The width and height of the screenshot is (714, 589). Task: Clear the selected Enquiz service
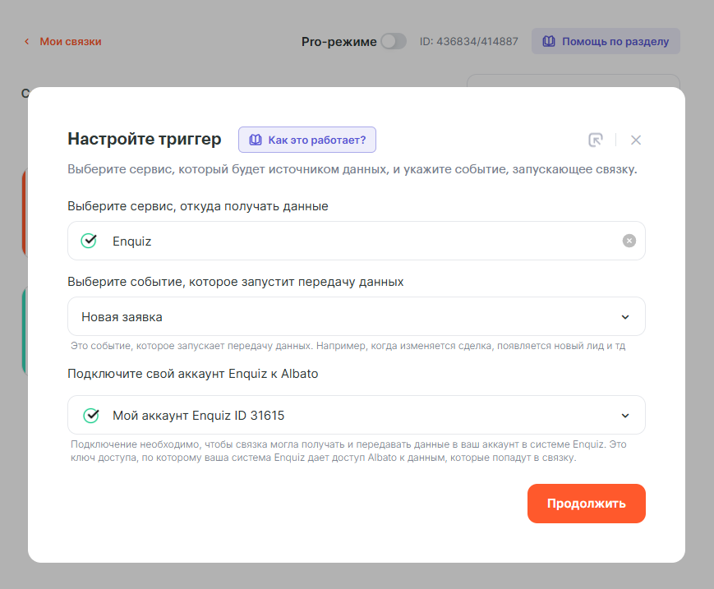pos(629,241)
